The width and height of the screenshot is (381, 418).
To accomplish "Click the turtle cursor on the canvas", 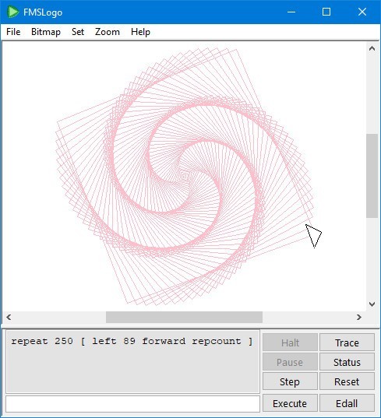I will 314,236.
